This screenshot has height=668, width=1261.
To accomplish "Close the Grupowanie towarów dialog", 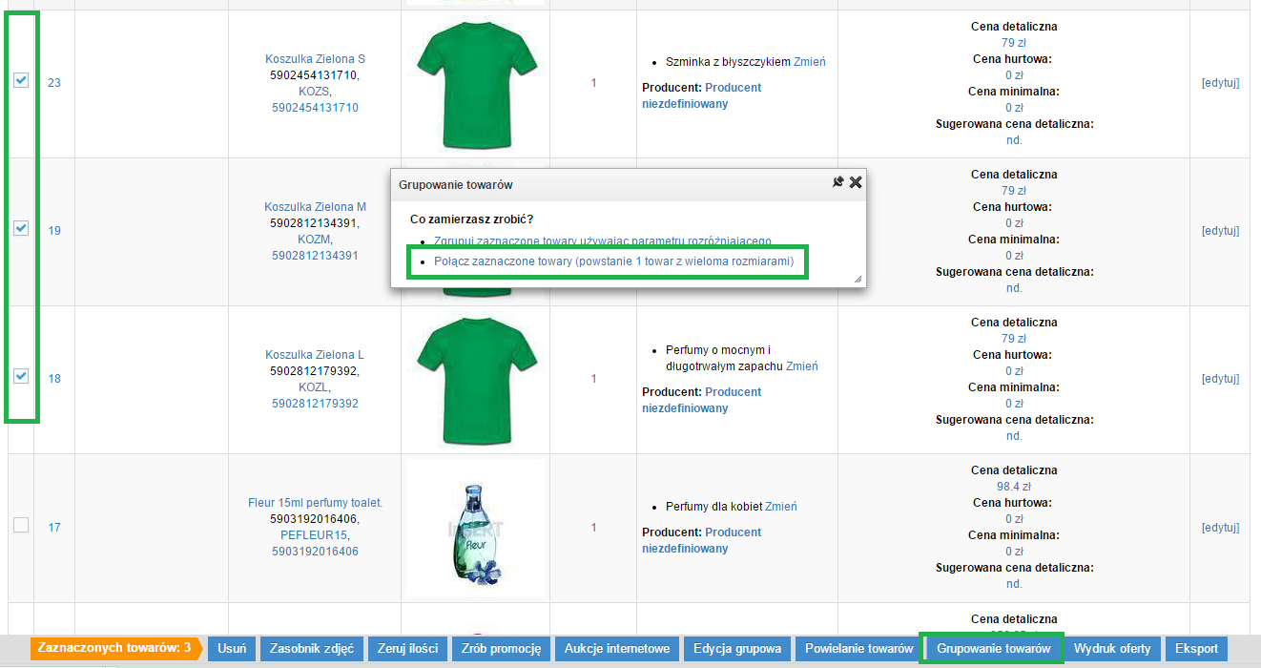I will (856, 181).
